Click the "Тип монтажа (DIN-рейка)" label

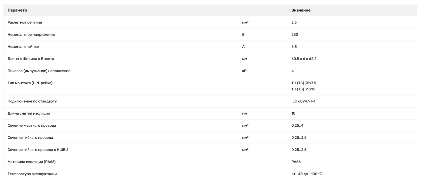pyautogui.click(x=30, y=83)
